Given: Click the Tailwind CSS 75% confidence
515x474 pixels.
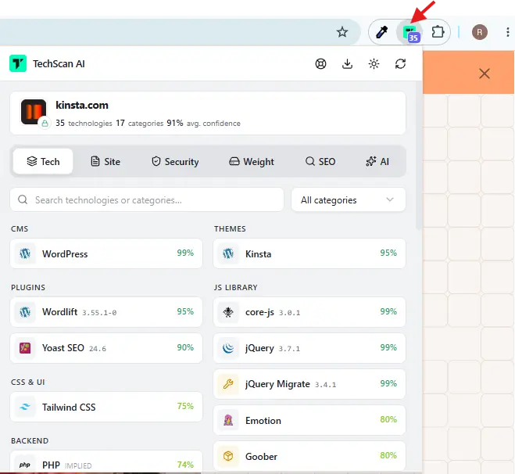Looking at the screenshot, I should click(185, 406).
